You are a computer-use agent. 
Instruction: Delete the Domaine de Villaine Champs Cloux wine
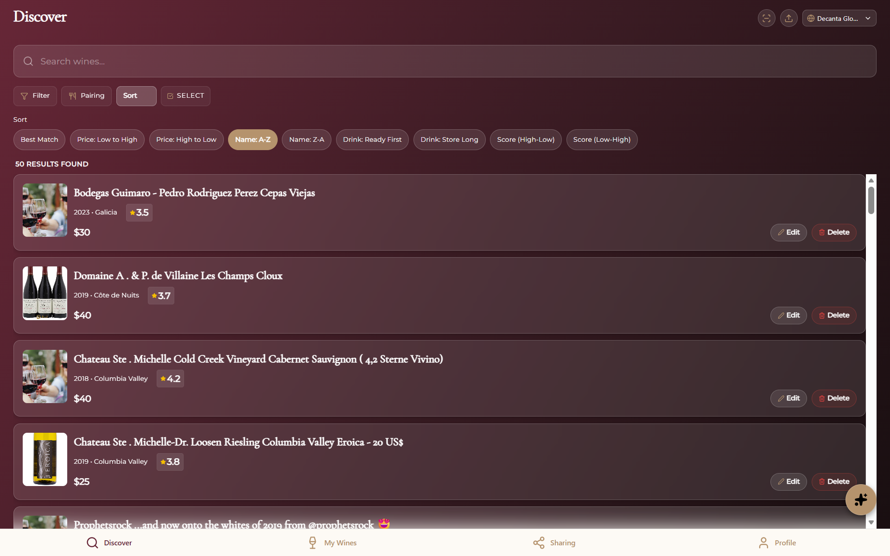(x=833, y=316)
